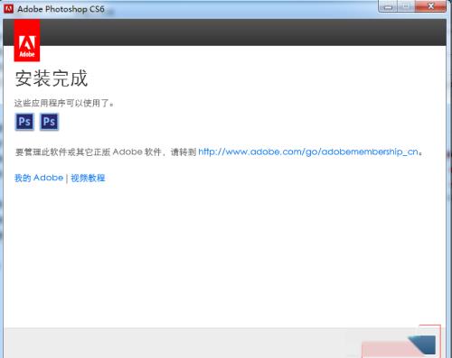Open the adobe.com/go/adobemembership_cn link
The width and height of the screenshot is (452, 358).
click(308, 151)
